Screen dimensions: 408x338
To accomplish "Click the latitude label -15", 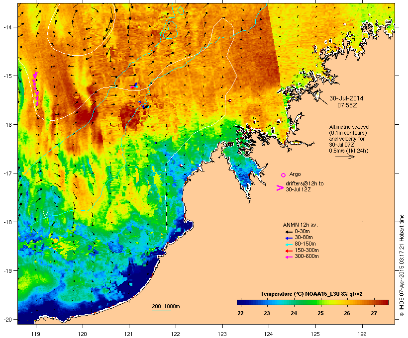I will pyautogui.click(x=7, y=76).
